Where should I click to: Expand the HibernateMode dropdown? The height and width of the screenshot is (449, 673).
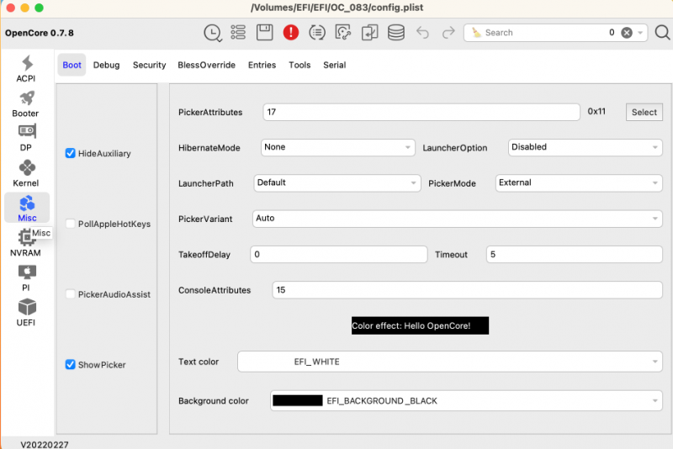(x=337, y=147)
